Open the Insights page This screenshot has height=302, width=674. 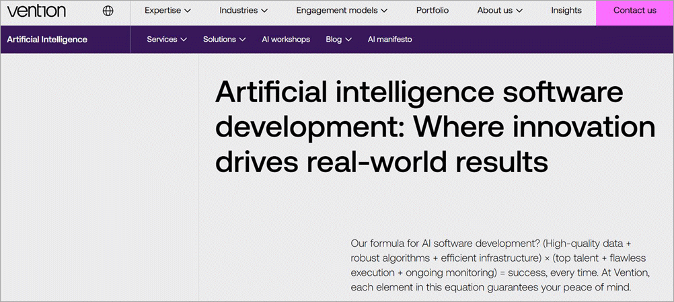(x=566, y=11)
